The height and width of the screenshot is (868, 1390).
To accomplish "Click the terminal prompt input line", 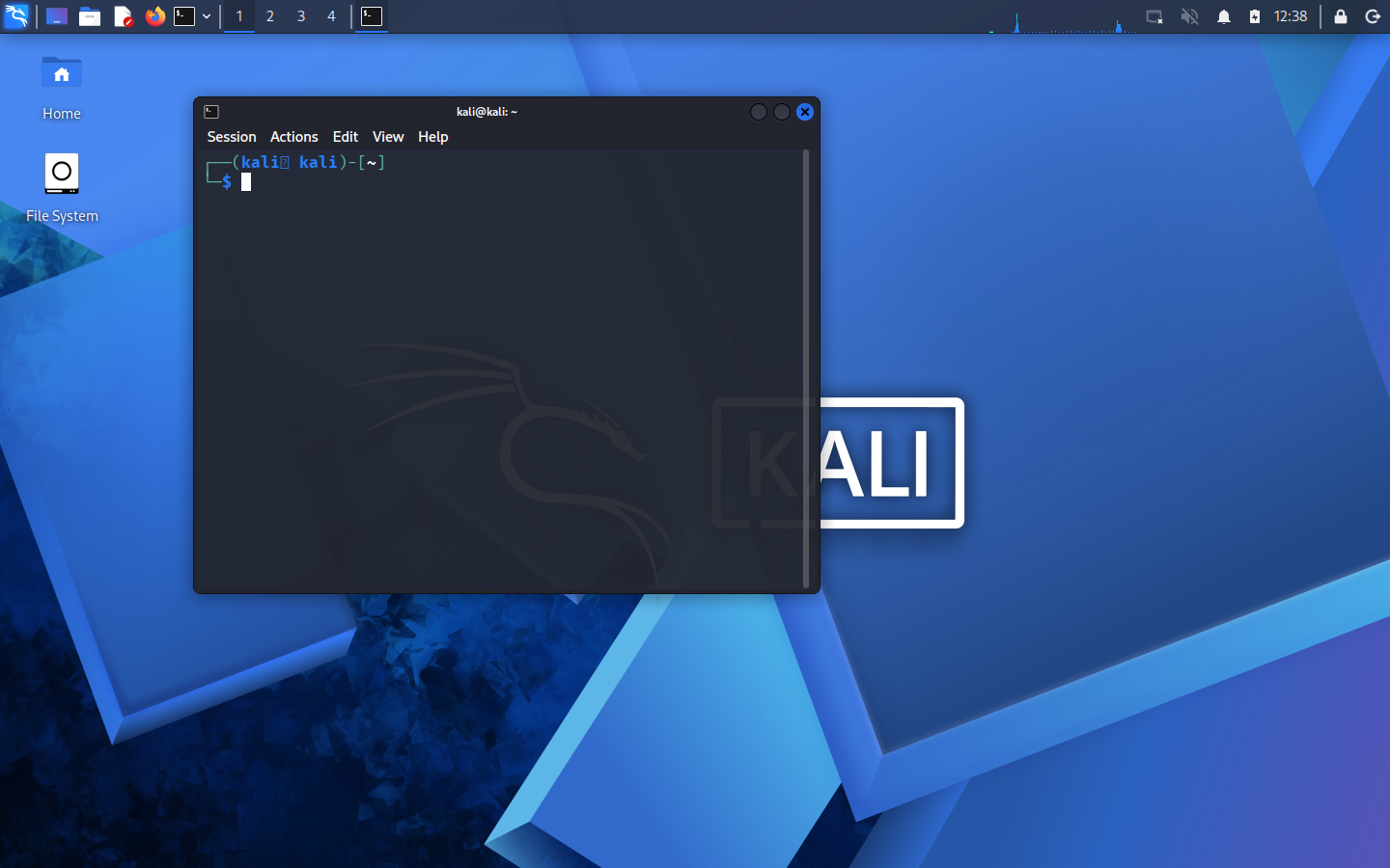I will pyautogui.click(x=502, y=182).
